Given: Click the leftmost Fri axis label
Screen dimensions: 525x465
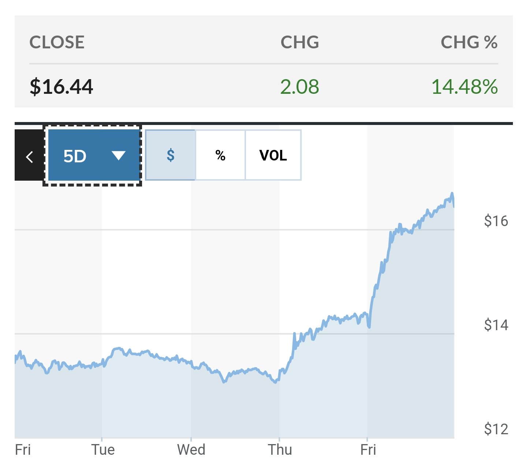Looking at the screenshot, I should coord(23,450).
